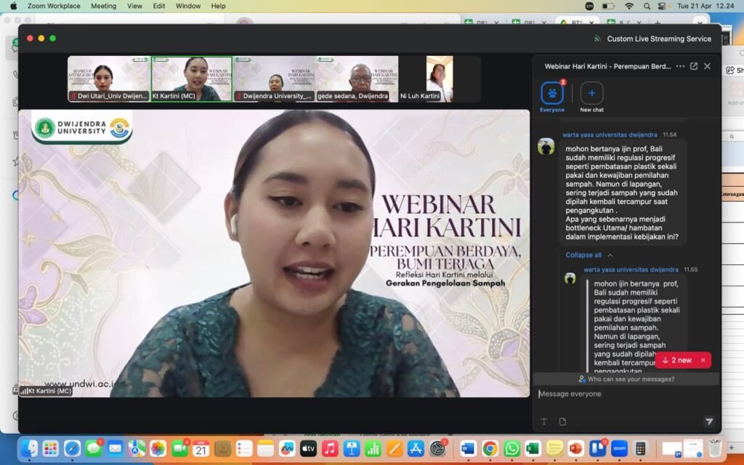The width and height of the screenshot is (744, 465).
Task: Open Zoom app from the dock
Action: click(x=619, y=448)
